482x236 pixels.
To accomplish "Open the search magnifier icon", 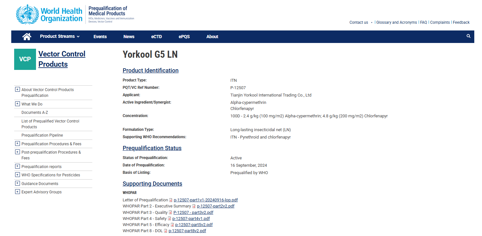I will click(468, 36).
